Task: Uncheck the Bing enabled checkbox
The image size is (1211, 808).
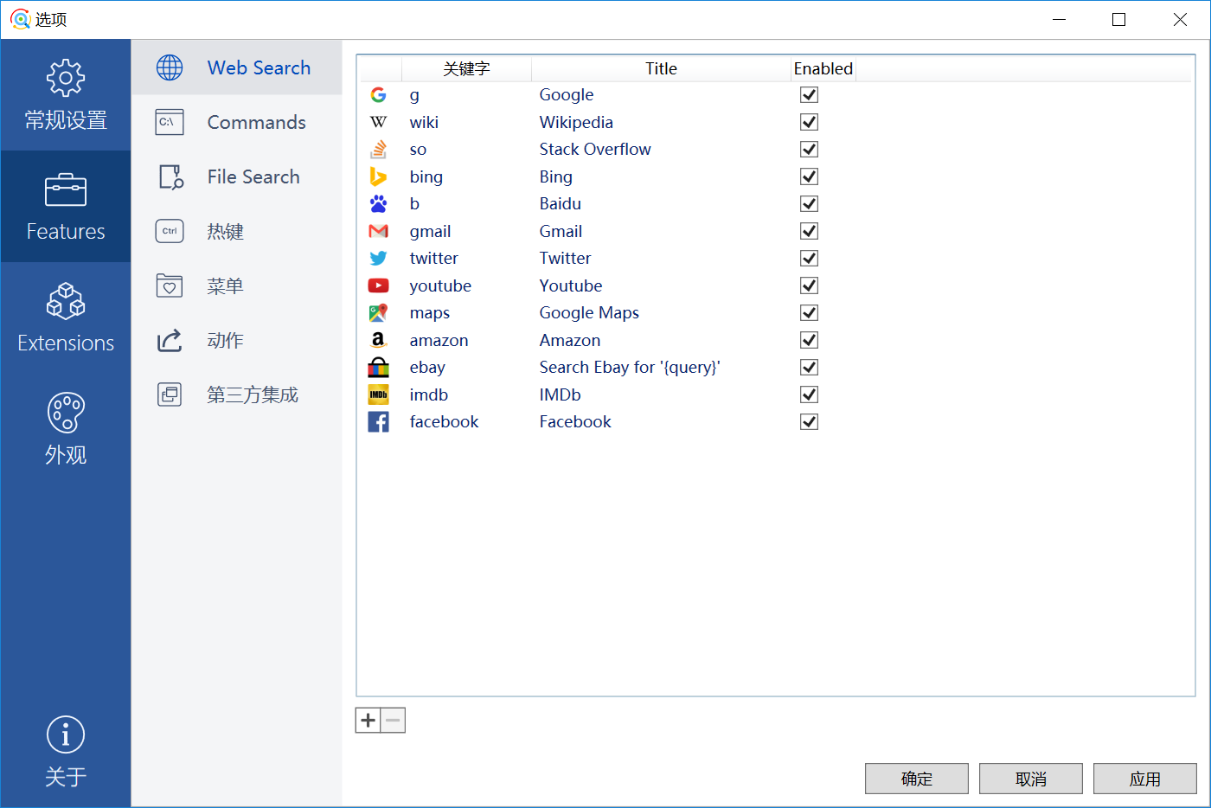Action: click(x=809, y=176)
